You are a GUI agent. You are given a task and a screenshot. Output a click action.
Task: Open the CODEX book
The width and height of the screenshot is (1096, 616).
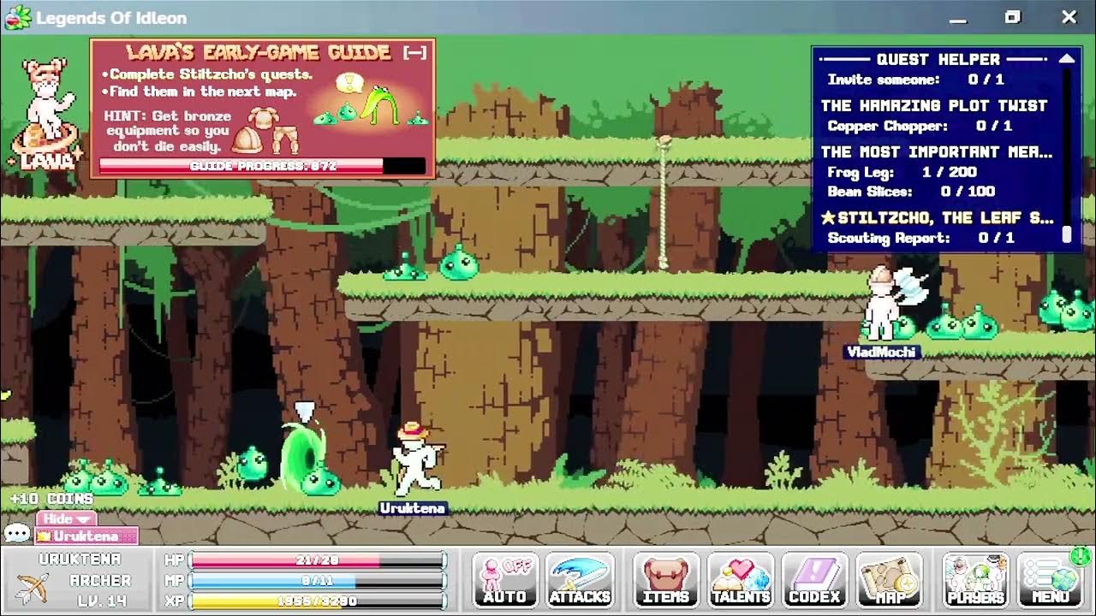pyautogui.click(x=814, y=580)
